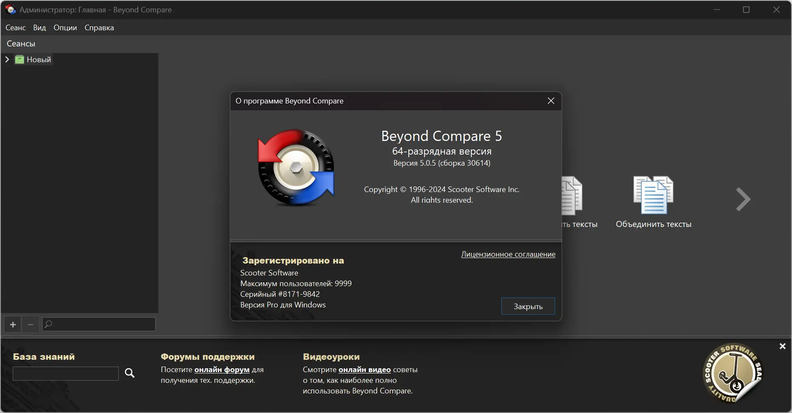Click the Beyond Compare icon in the title bar
792x413 pixels.
click(10, 9)
